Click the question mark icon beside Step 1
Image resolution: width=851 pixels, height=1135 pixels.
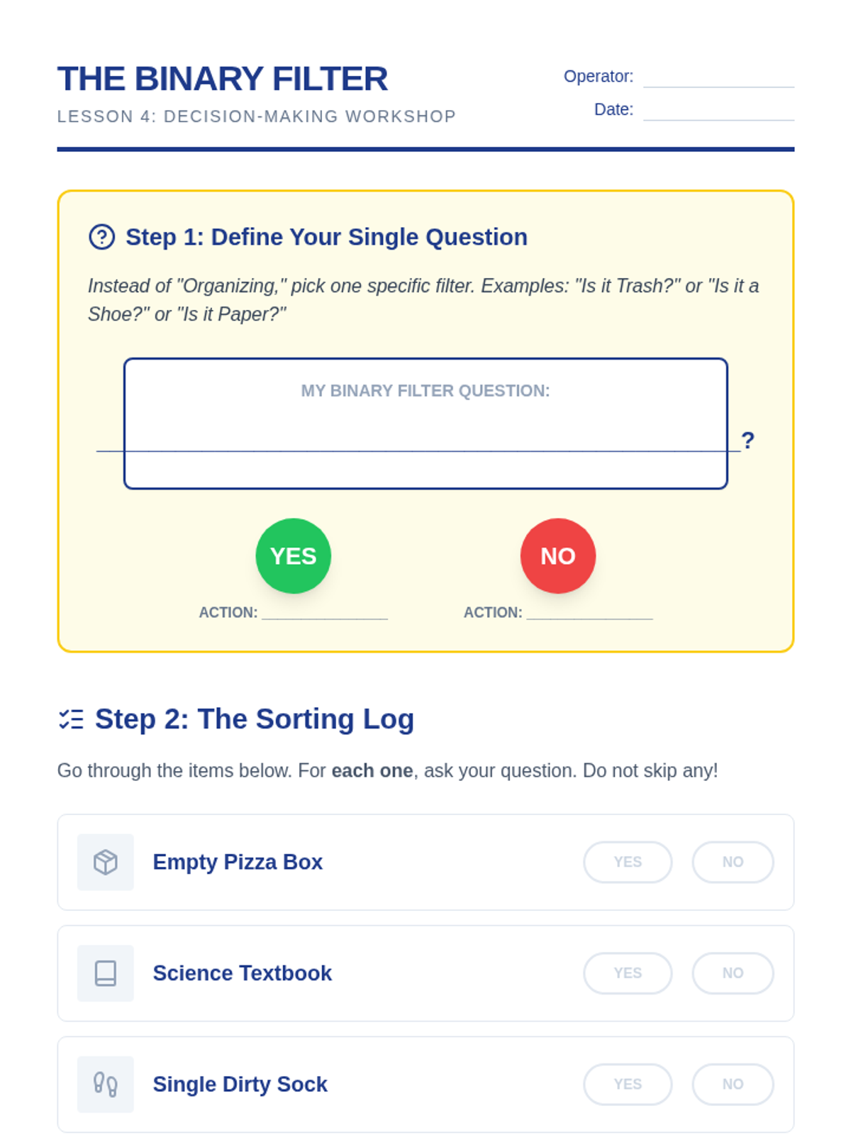[x=101, y=237]
